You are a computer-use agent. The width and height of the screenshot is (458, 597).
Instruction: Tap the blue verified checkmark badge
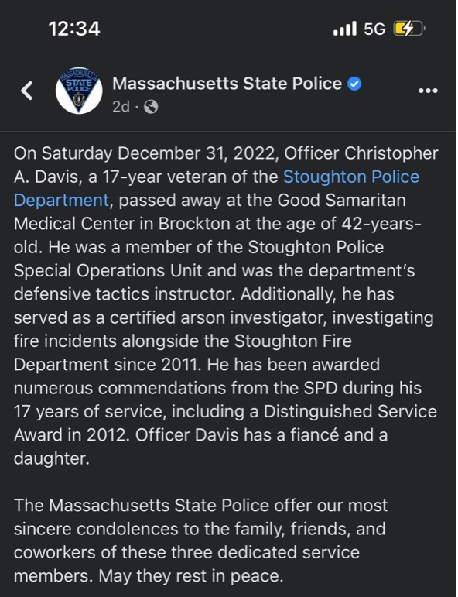click(x=354, y=84)
